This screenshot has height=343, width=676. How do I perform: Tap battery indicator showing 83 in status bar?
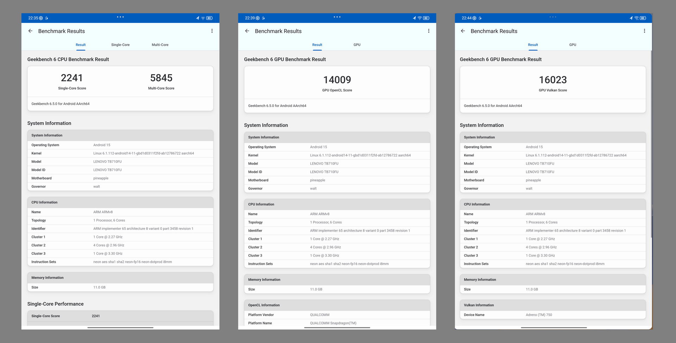(209, 18)
